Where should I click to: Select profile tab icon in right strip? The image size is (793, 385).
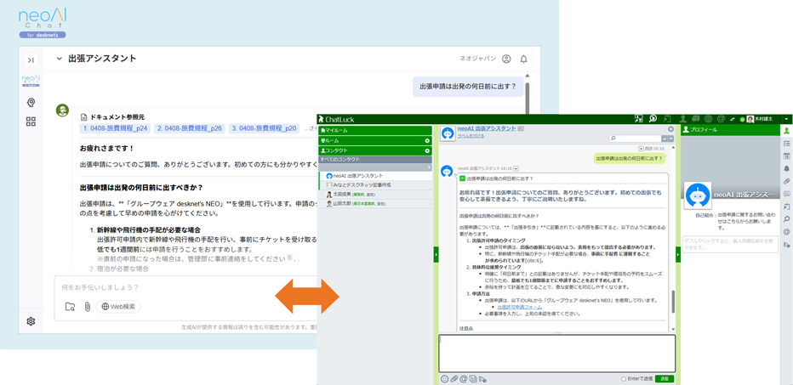786,130
